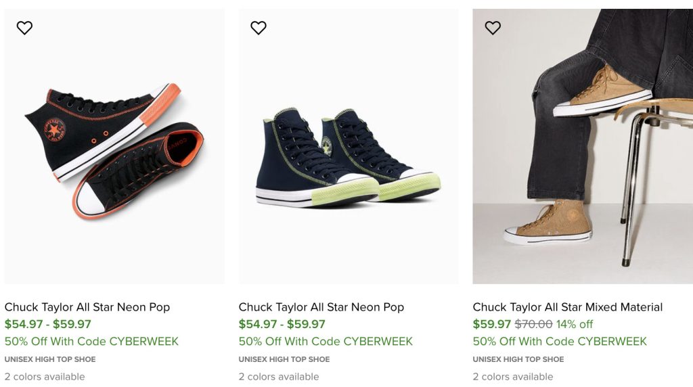Select the CYBERWEEK promo under the orange-trim shoe
This screenshot has width=693, height=387.
(x=91, y=342)
